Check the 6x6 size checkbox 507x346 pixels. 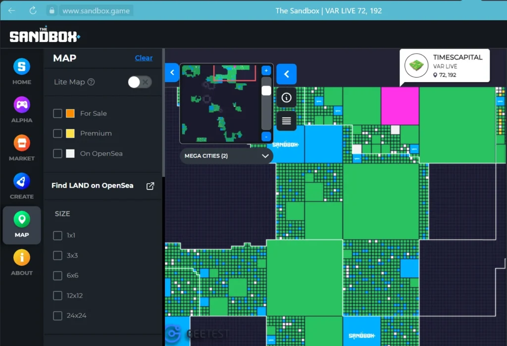click(57, 276)
